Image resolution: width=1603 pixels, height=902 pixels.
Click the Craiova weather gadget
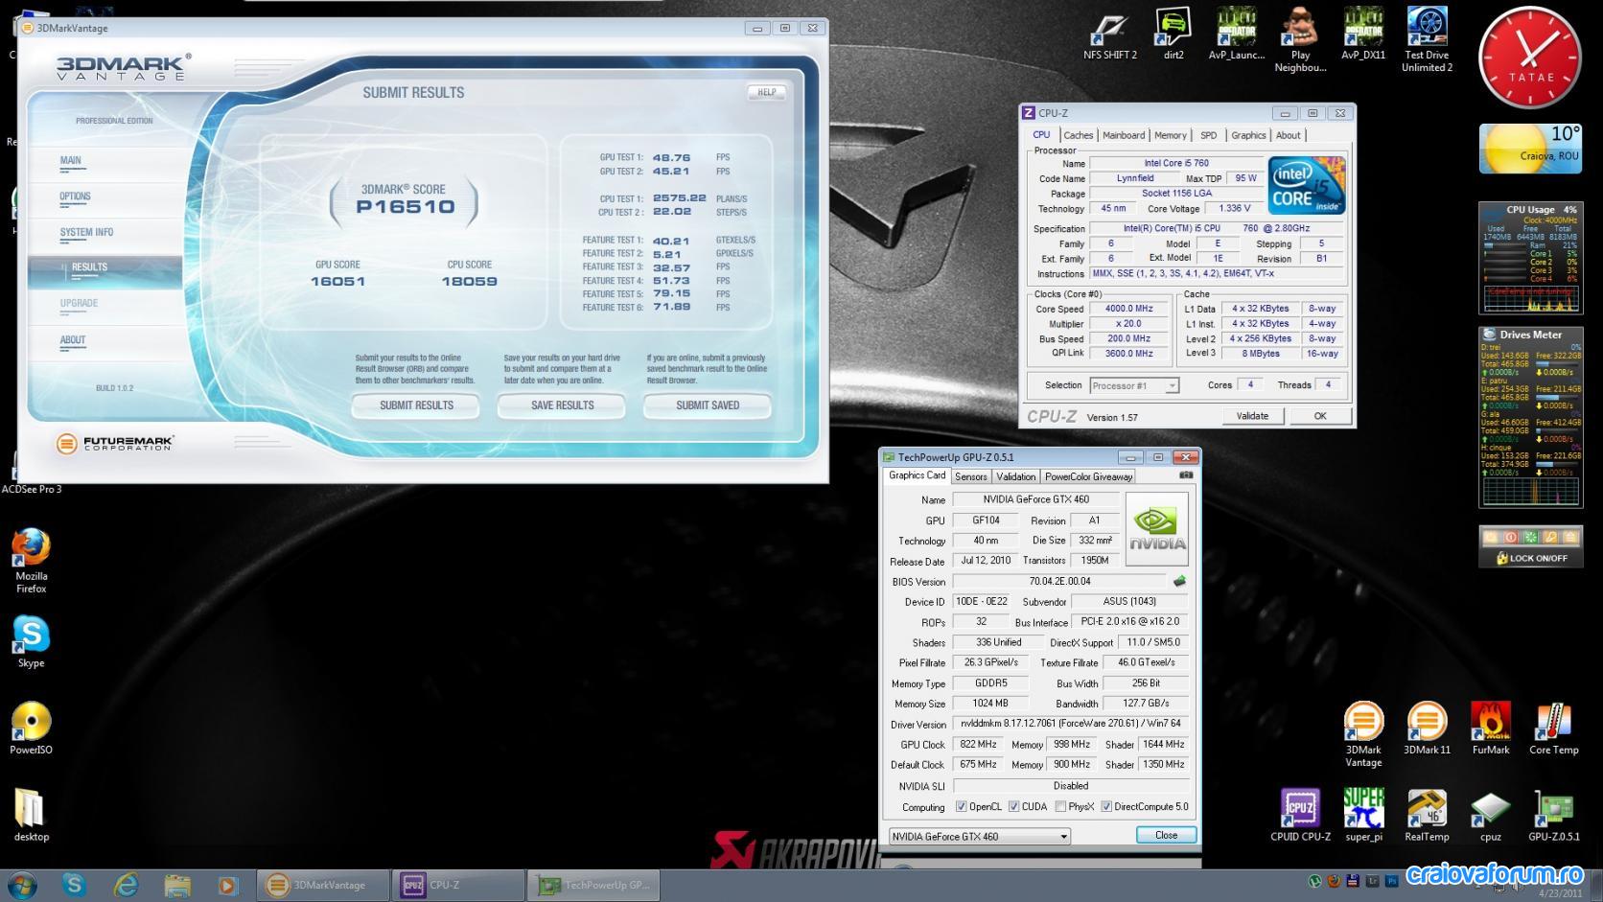click(x=1530, y=149)
